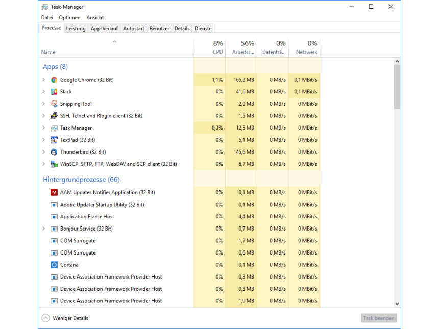
Task: Expand the Snipping Tool process group
Action: coord(44,104)
